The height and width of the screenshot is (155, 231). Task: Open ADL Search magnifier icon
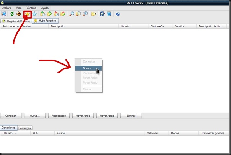78,14
